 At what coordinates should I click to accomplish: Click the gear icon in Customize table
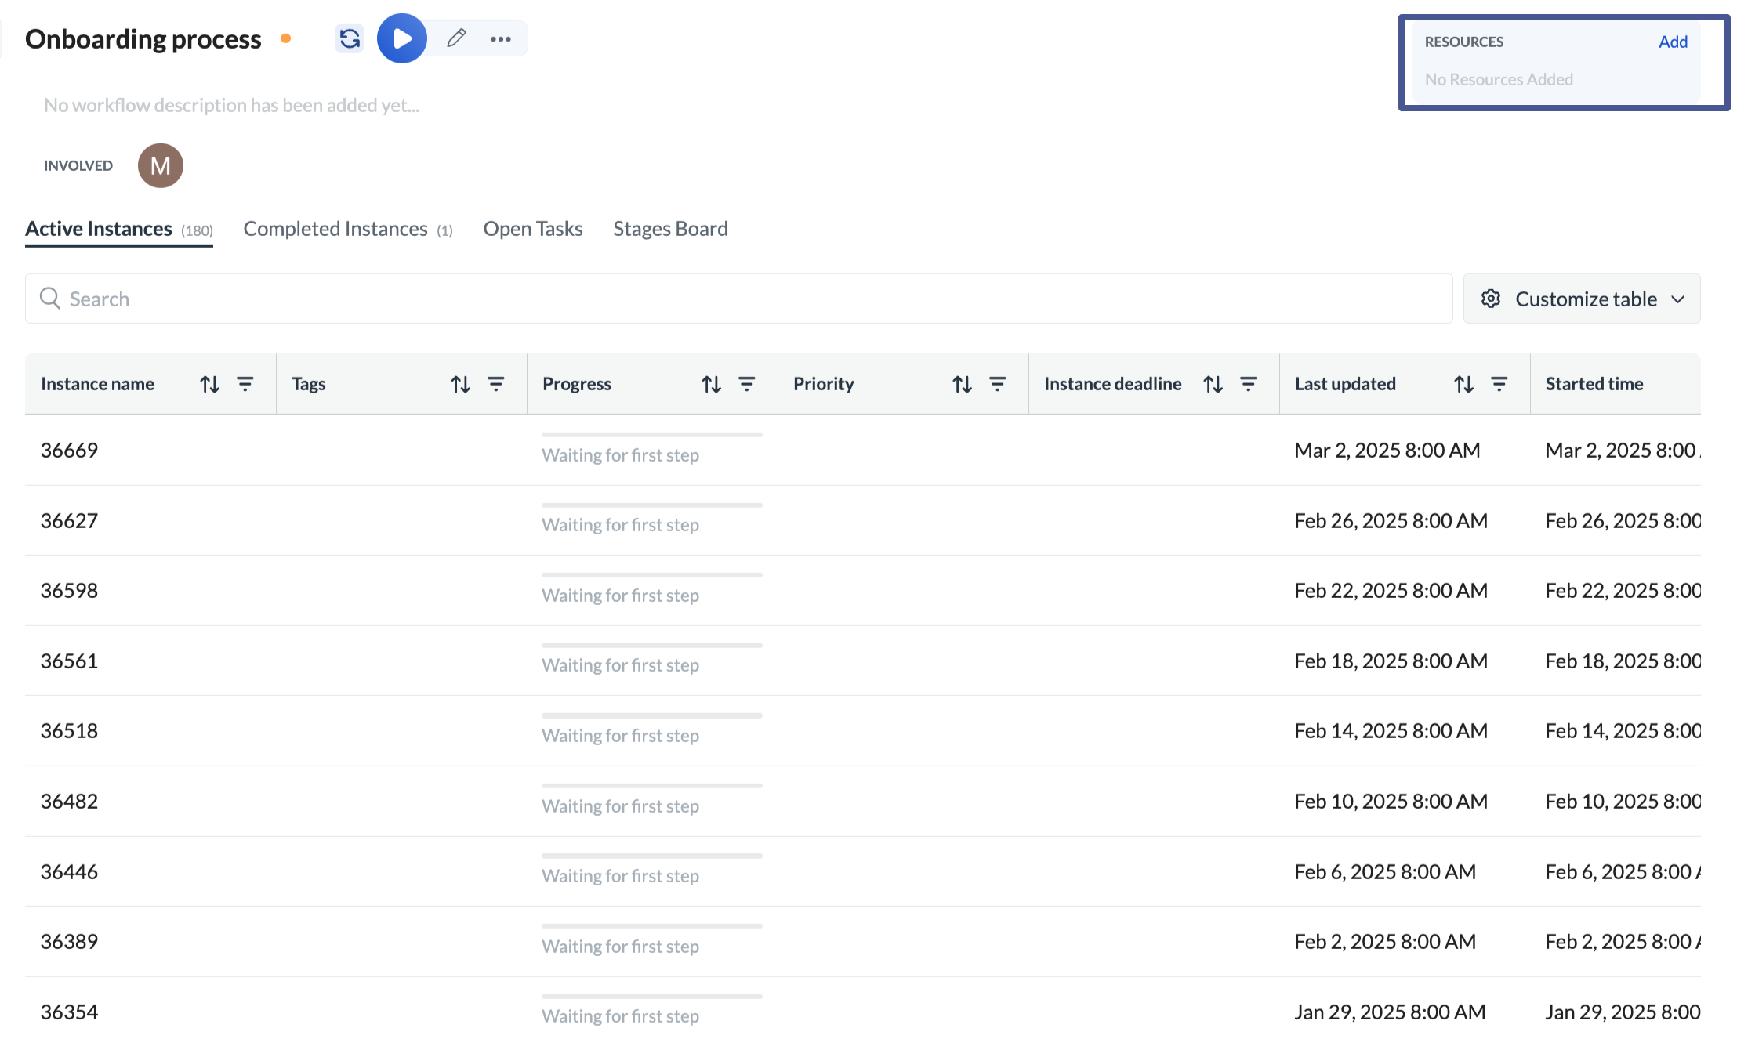click(x=1491, y=299)
